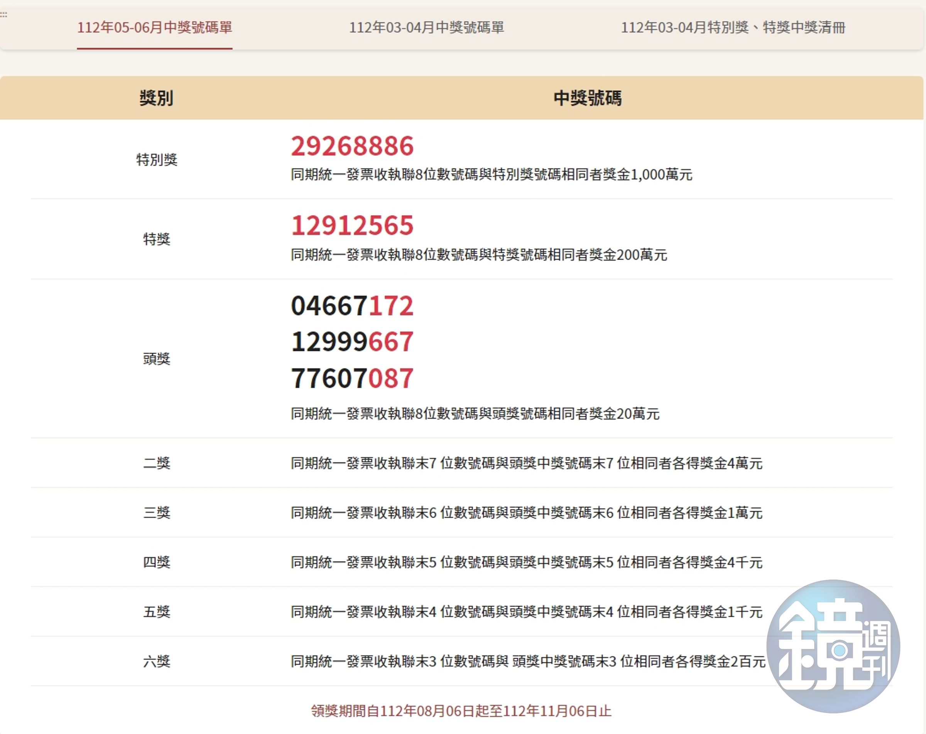The image size is (926, 734).
Task: Click the 4千元 fourth prize description
Action: tap(527, 562)
